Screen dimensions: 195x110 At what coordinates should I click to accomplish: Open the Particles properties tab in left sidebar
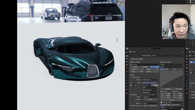click(127, 77)
